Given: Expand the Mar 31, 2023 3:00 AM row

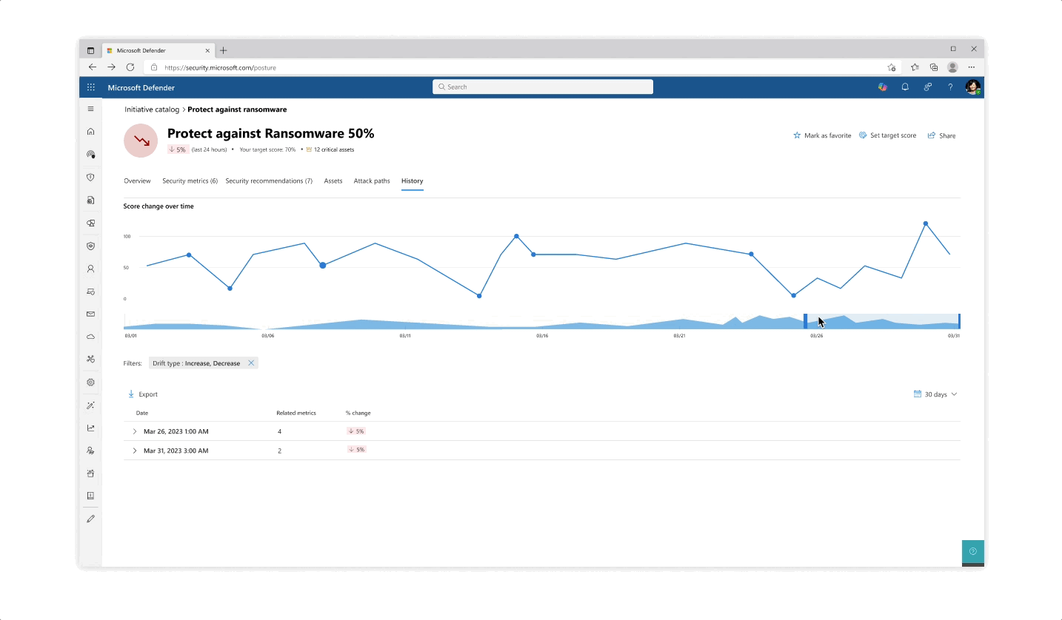Looking at the screenshot, I should (x=135, y=451).
